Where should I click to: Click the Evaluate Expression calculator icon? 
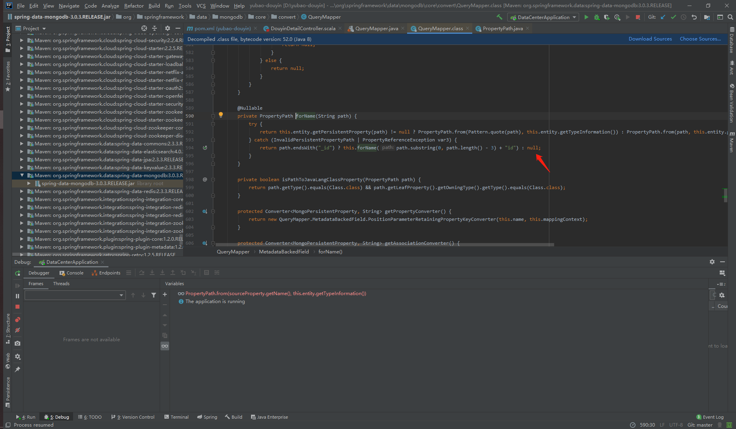(207, 272)
